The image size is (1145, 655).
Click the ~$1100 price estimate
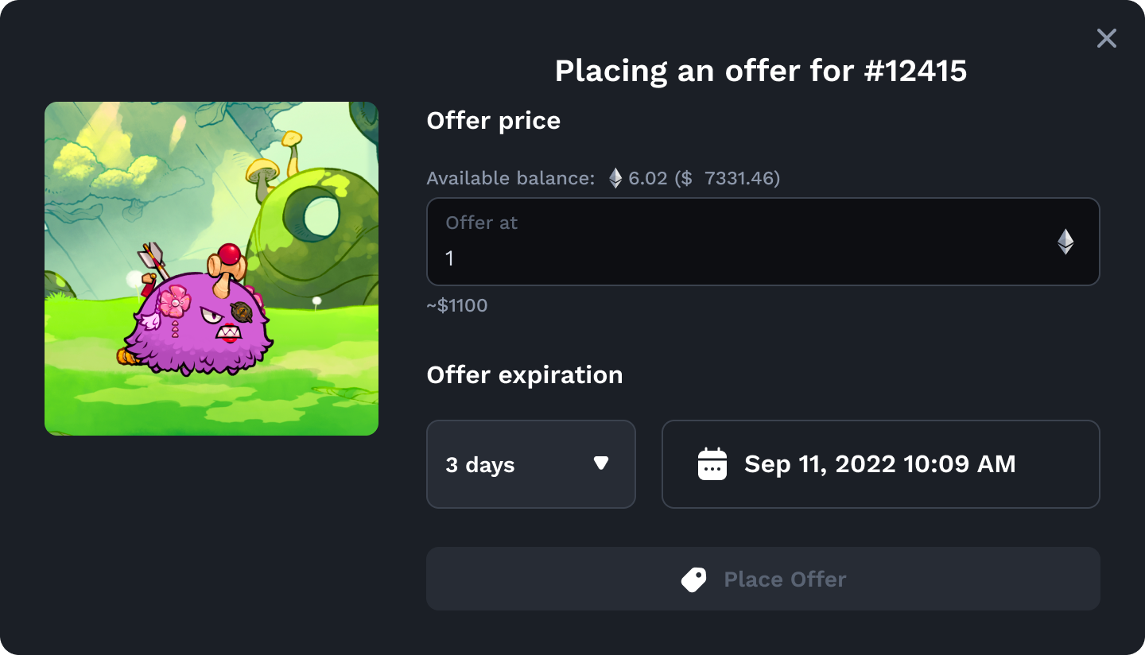click(x=457, y=305)
